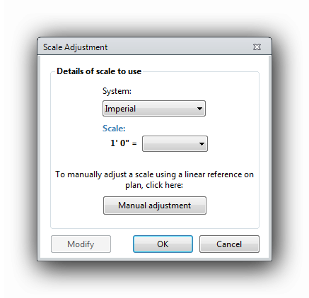Image resolution: width=309 pixels, height=298 pixels.
Task: Open the empty scale value dropdown
Action: (x=175, y=143)
